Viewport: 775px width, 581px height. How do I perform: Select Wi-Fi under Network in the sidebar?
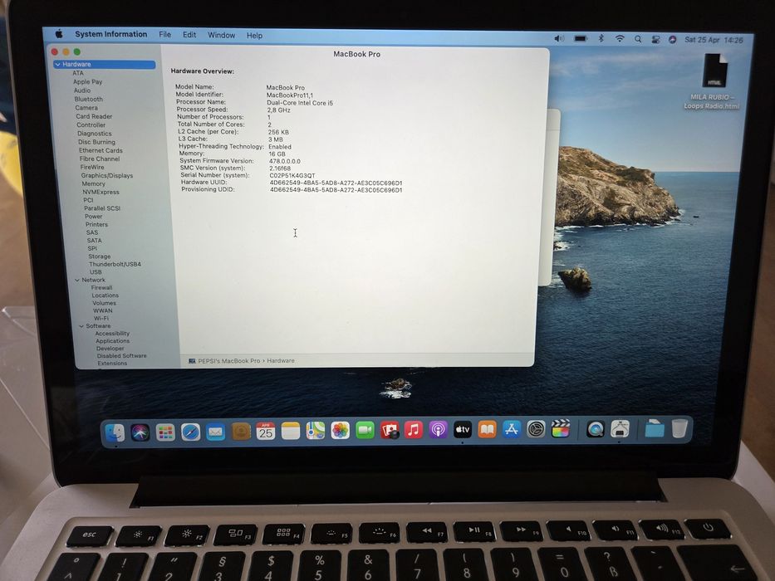click(101, 319)
